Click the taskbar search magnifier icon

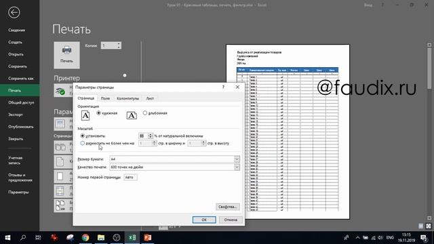23,238
